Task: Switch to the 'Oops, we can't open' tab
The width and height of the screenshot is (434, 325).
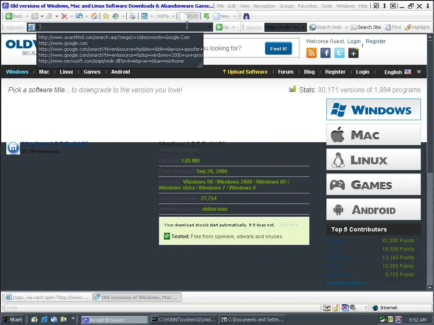Action: click(x=48, y=297)
